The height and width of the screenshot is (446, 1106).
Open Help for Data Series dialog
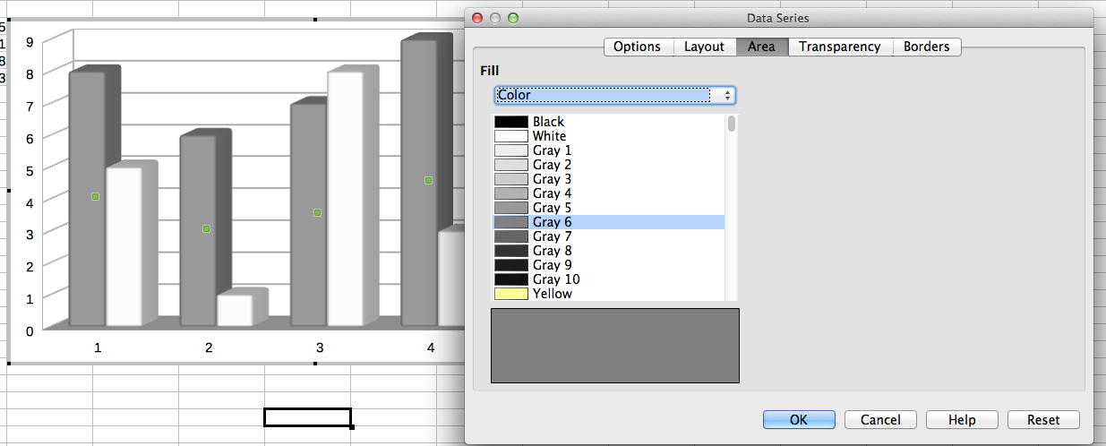pyautogui.click(x=962, y=419)
